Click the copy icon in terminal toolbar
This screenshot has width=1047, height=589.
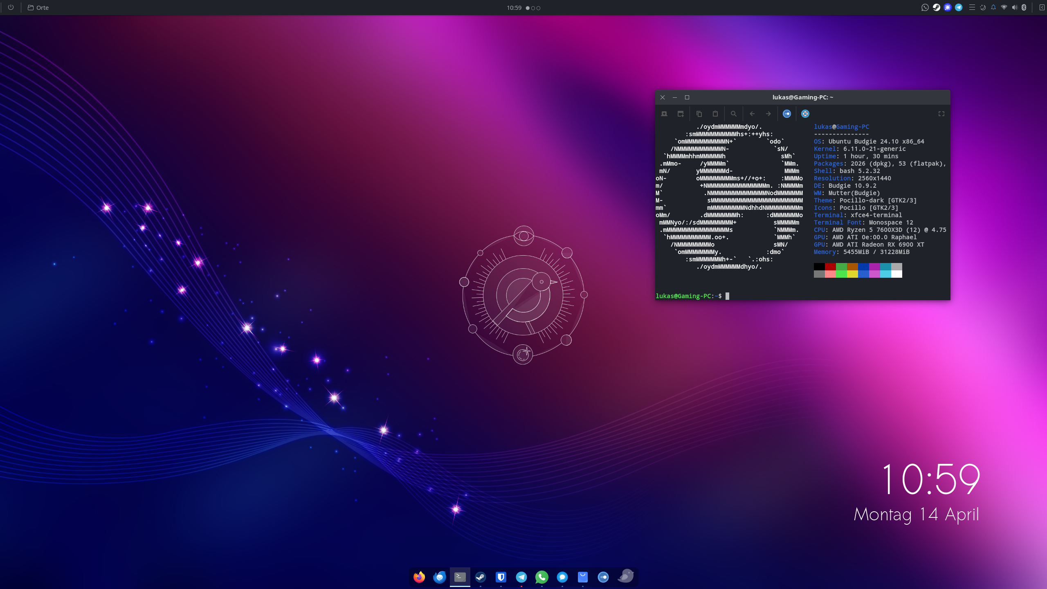tap(699, 114)
